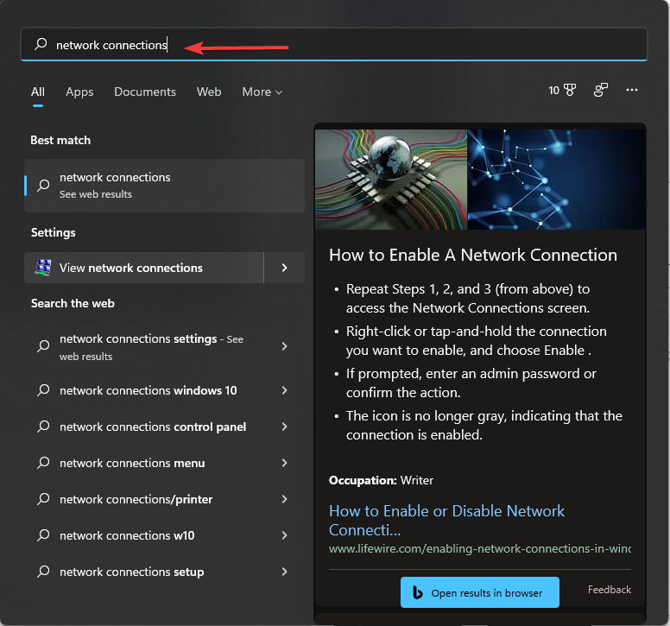The height and width of the screenshot is (626, 670).
Task: Click the Bing logo on Open results button
Action: click(x=417, y=593)
